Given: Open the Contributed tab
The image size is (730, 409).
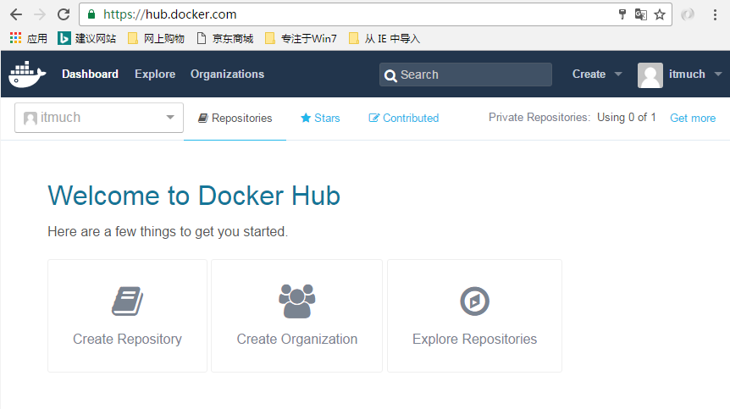Looking at the screenshot, I should click(404, 119).
